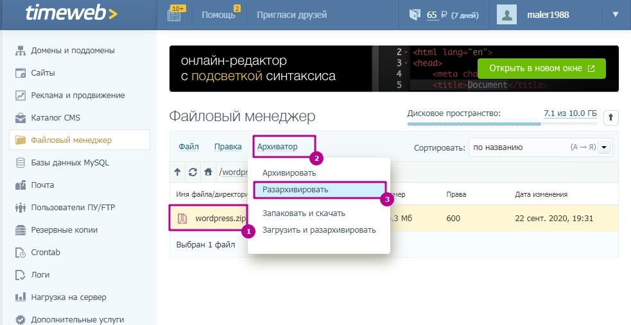Open Домены и поддомены section
The image size is (631, 325).
point(73,51)
